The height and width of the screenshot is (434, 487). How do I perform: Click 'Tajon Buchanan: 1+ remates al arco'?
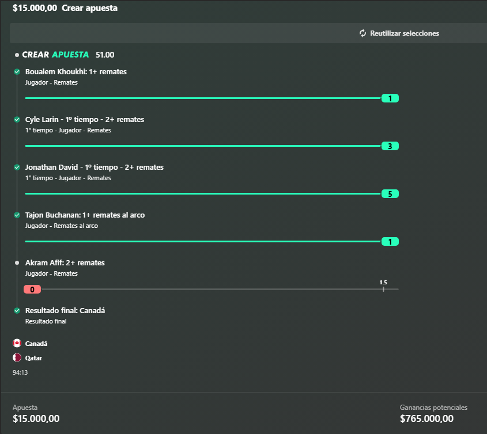tap(85, 215)
